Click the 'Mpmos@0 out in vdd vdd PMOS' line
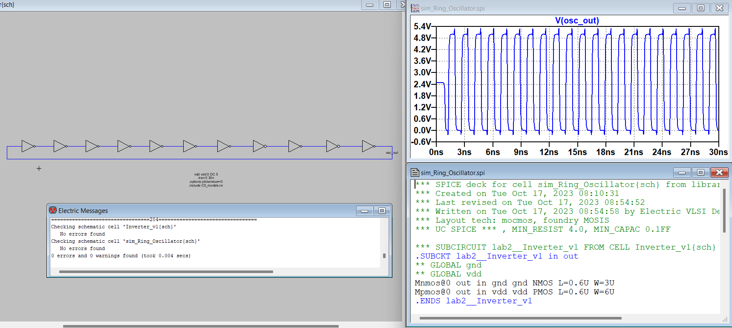732x328 pixels. point(515,292)
